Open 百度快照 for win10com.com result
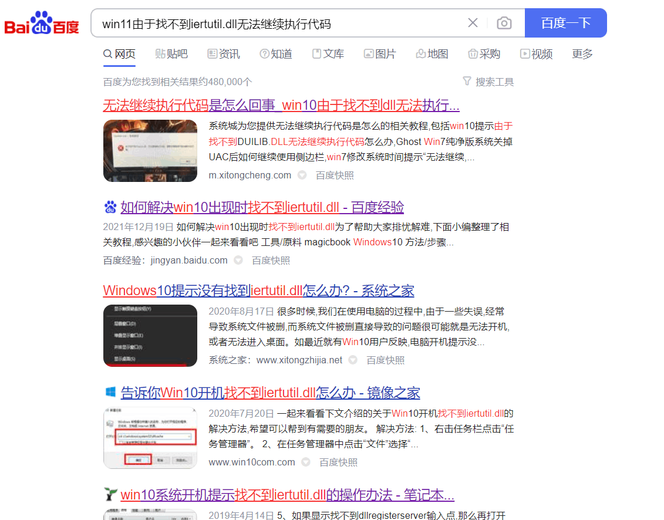664x520 pixels. [338, 462]
